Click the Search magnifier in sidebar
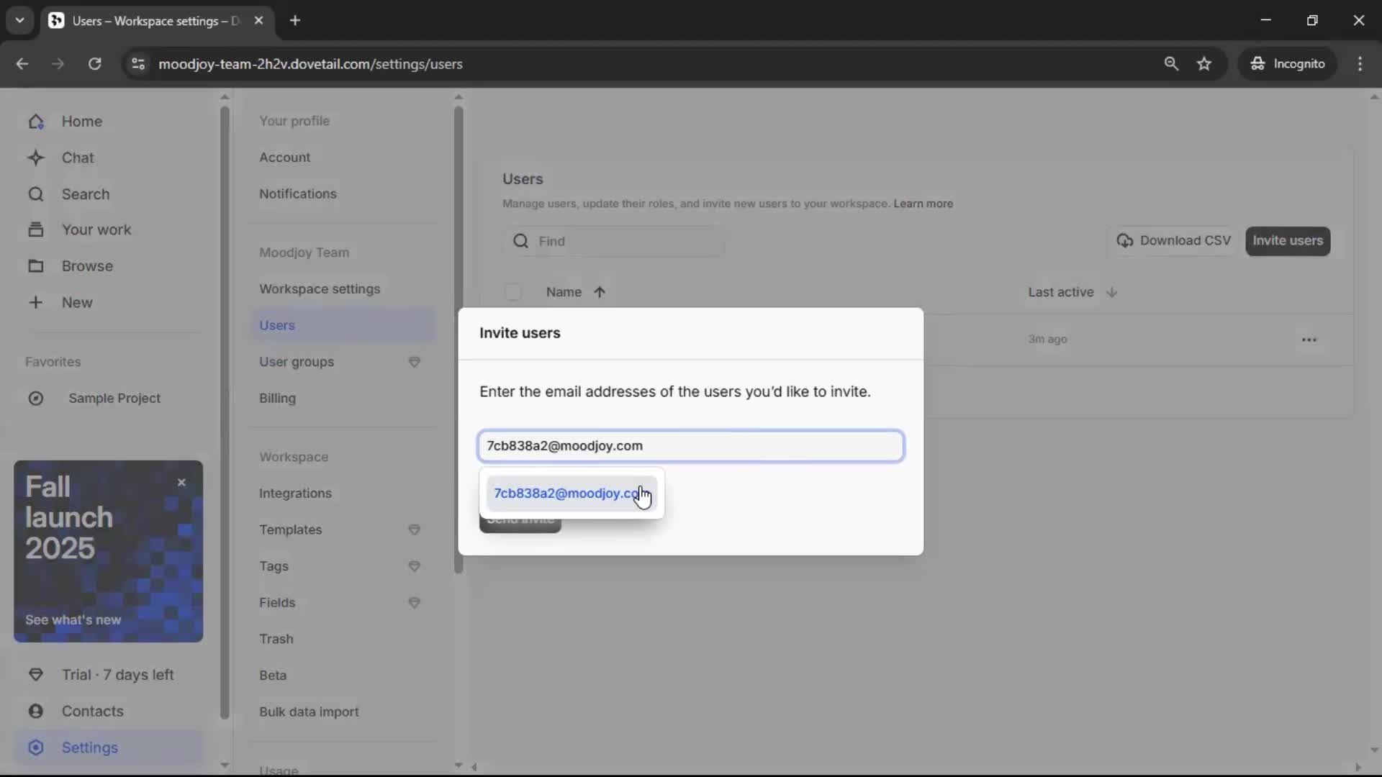This screenshot has height=777, width=1382. [36, 194]
